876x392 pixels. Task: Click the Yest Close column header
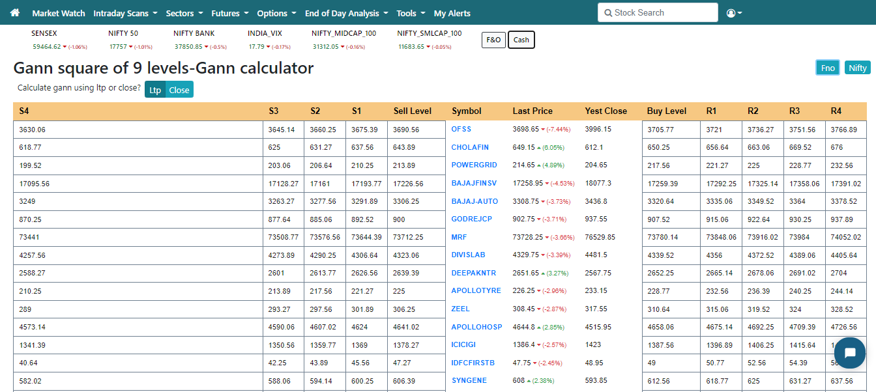[606, 111]
